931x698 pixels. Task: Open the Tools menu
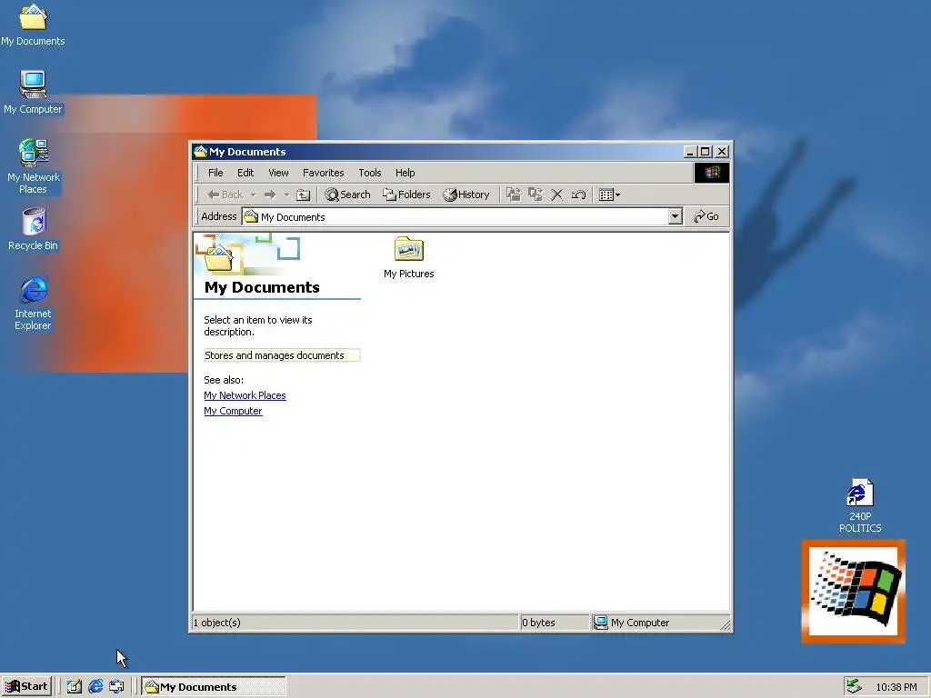(x=370, y=173)
